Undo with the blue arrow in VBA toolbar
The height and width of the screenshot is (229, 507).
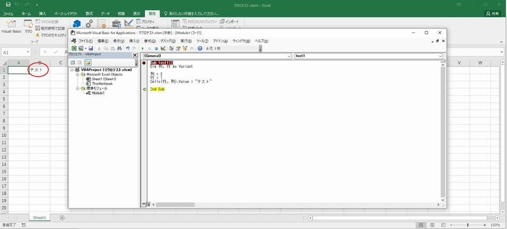(128, 48)
